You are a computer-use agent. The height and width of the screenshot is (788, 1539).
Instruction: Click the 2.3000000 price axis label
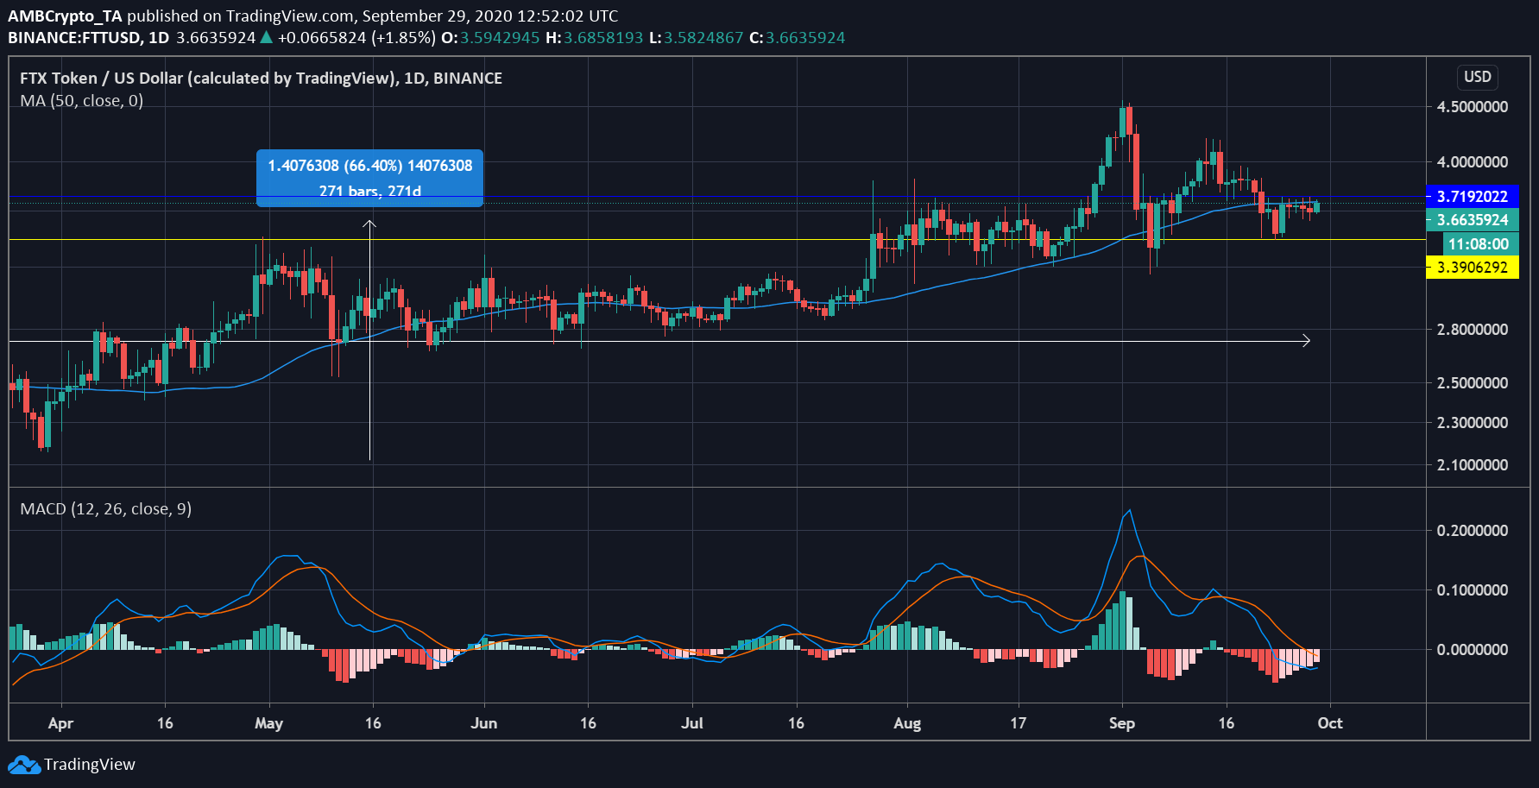pyautogui.click(x=1472, y=423)
